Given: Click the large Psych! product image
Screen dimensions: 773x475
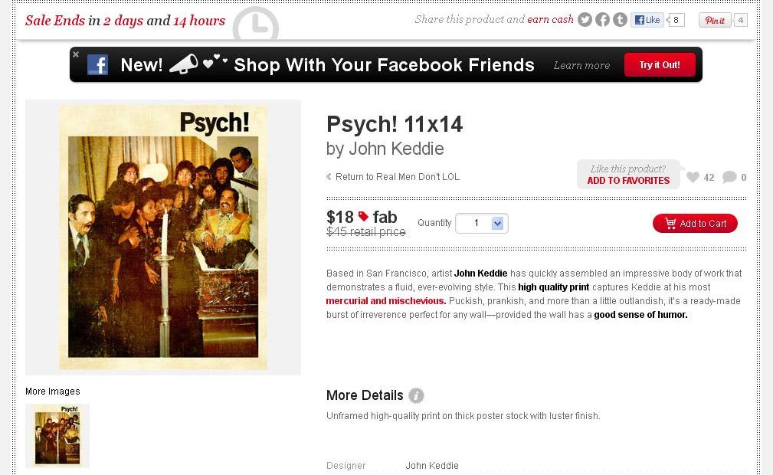Looking at the screenshot, I should point(163,237).
